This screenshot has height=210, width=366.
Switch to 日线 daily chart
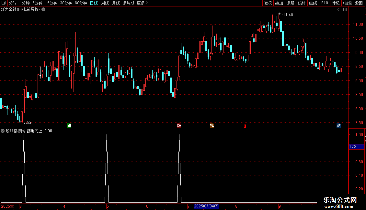[94, 3]
